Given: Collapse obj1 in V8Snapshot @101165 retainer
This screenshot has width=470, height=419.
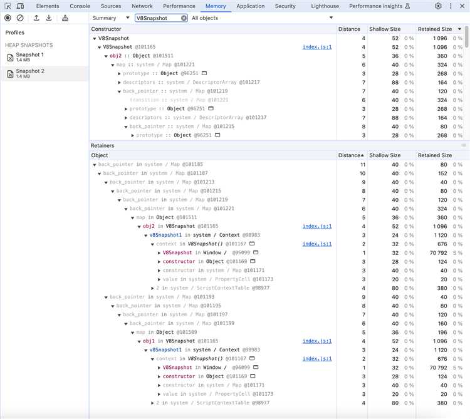Looking at the screenshot, I should click(139, 341).
